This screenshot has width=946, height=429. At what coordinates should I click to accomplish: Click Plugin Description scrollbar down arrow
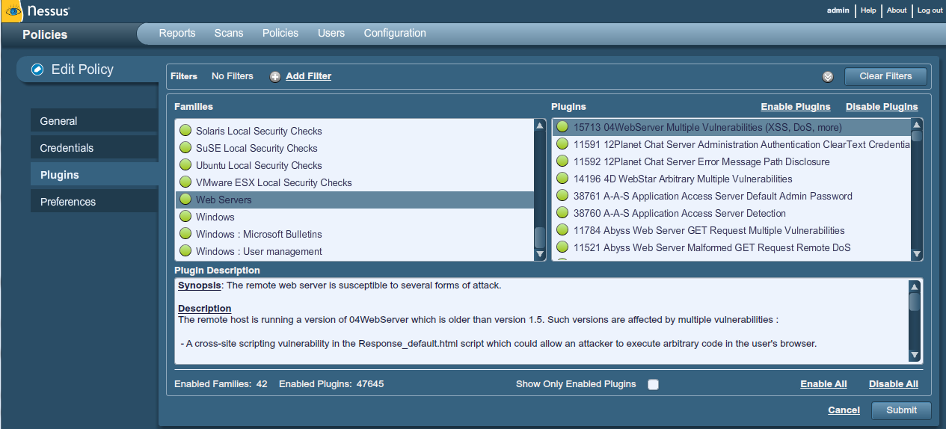[x=914, y=356]
